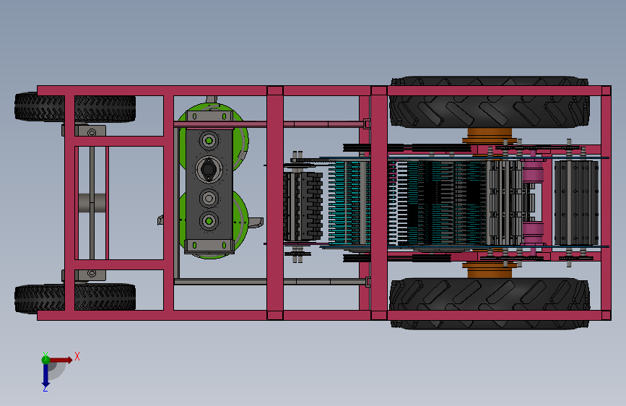Select the upper magenta shaft coupling

point(533,171)
